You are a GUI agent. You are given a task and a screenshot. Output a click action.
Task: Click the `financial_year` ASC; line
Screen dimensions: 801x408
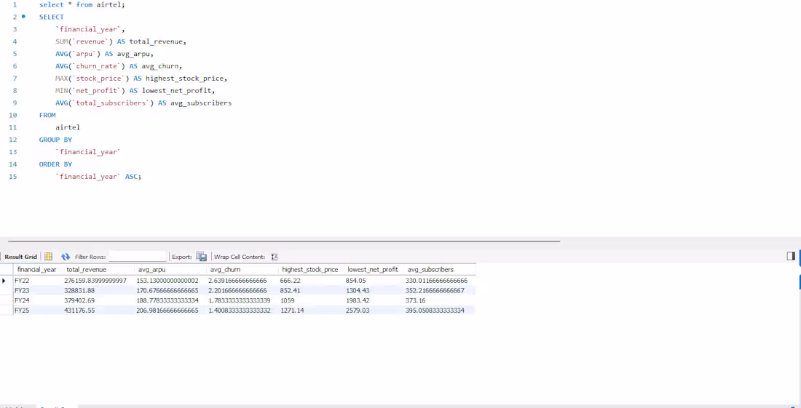(x=98, y=176)
